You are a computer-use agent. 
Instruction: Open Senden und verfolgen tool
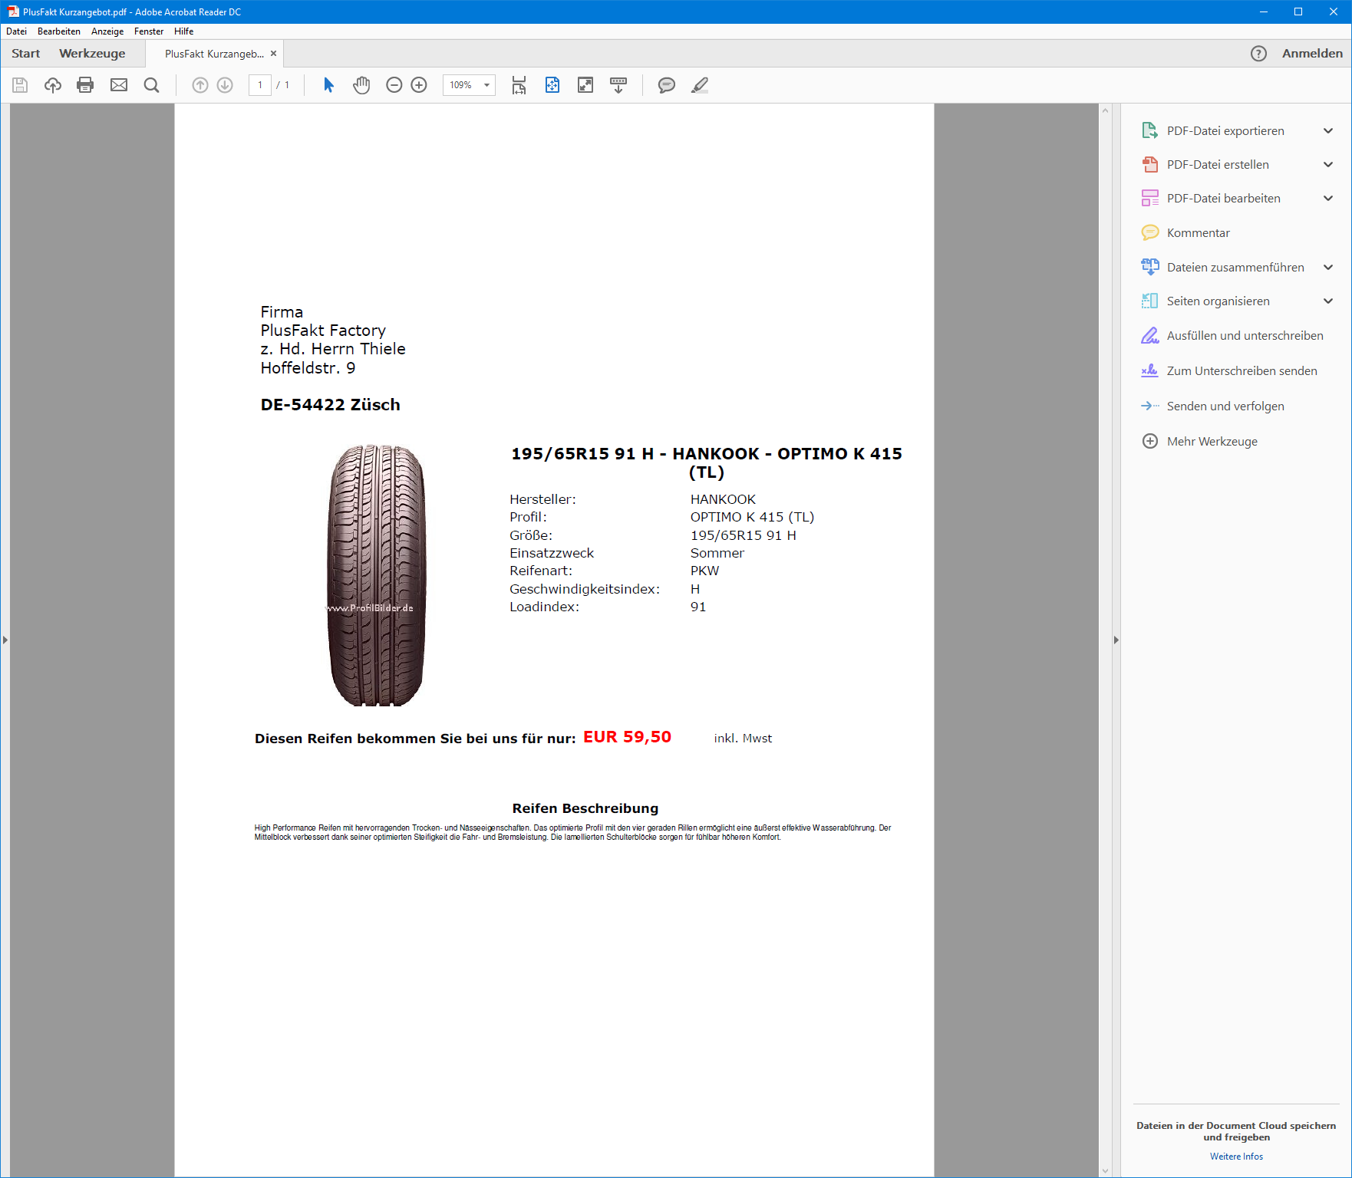(1225, 406)
